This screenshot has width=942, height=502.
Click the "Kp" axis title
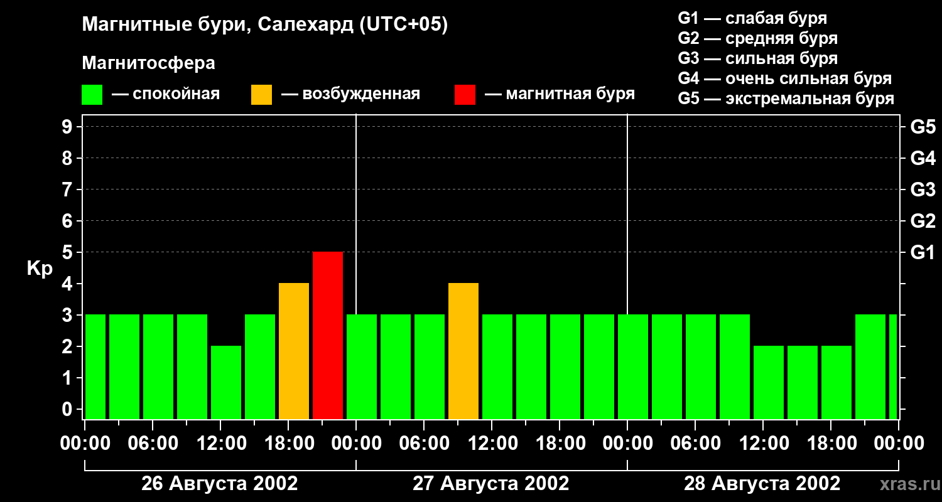click(x=40, y=269)
